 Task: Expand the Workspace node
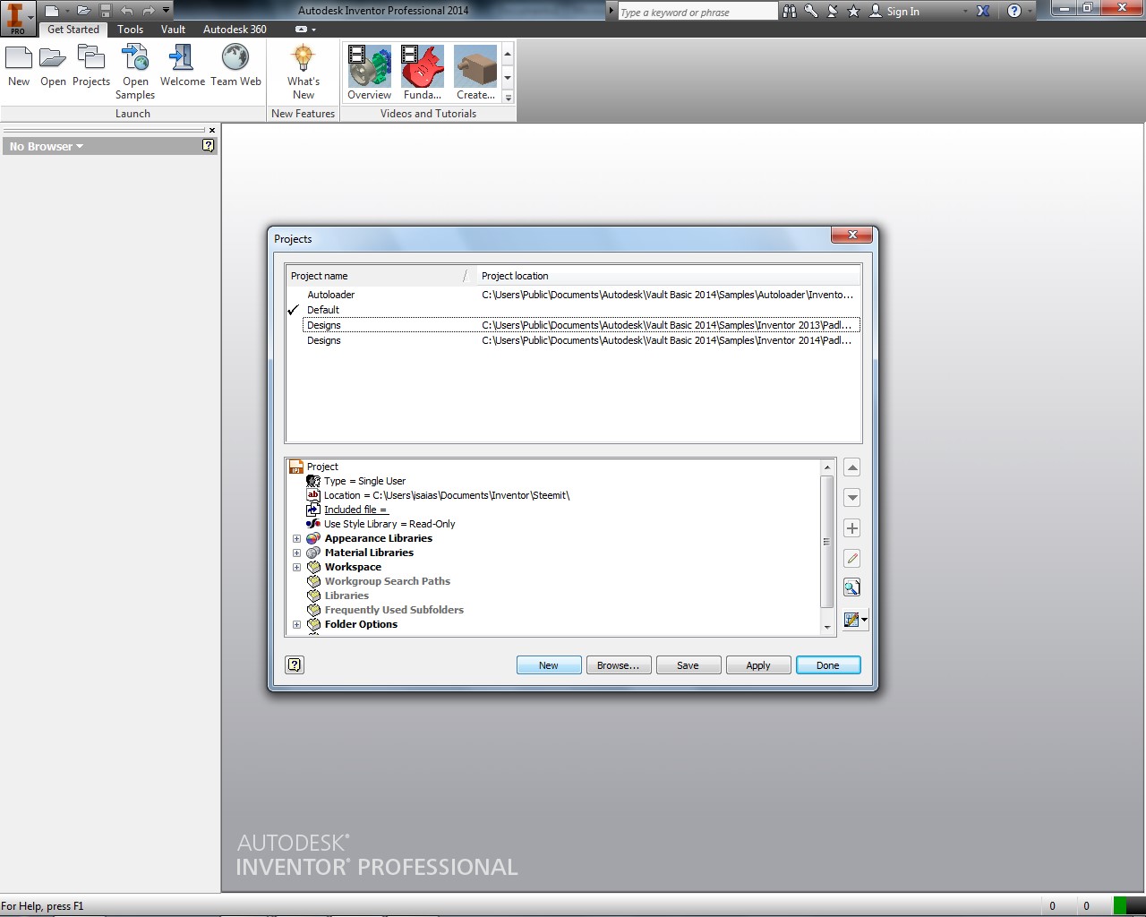pos(296,567)
